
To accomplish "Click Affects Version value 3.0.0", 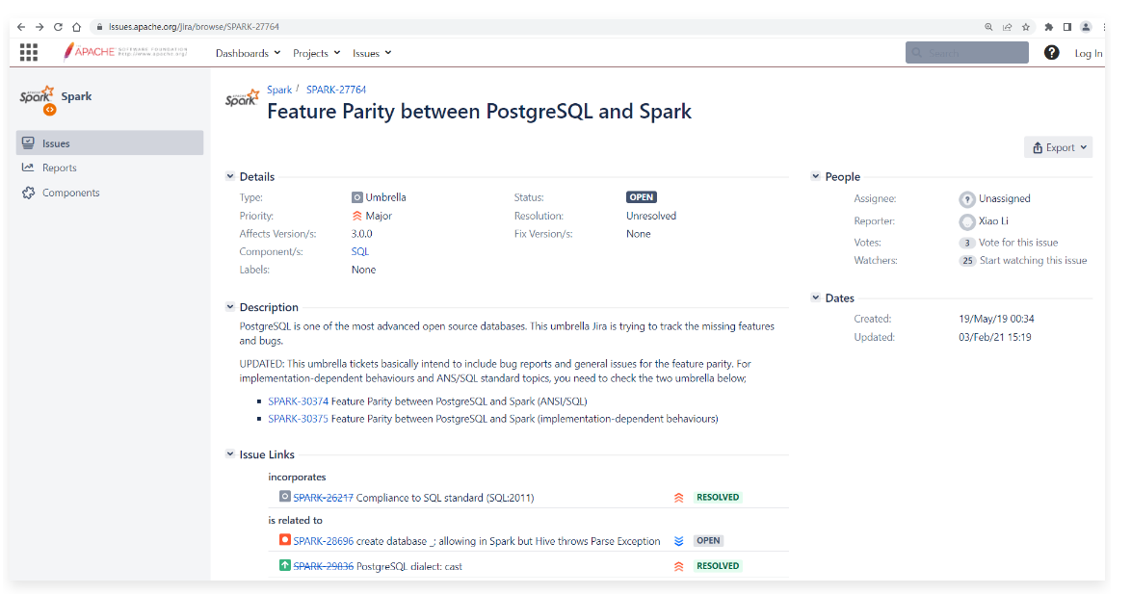I will click(362, 234).
